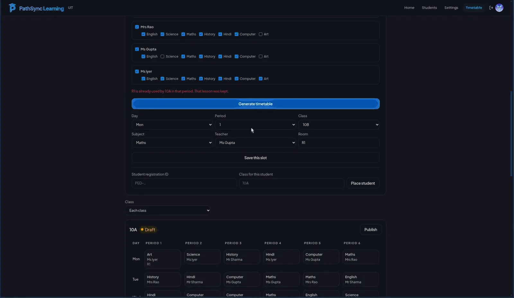
Task: Open the Teacher dropdown showing Ms Gupta
Action: click(x=255, y=143)
